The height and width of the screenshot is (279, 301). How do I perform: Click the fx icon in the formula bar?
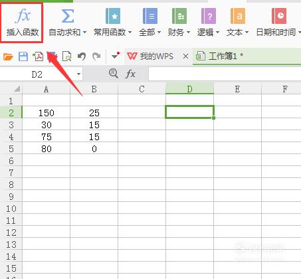pos(130,74)
